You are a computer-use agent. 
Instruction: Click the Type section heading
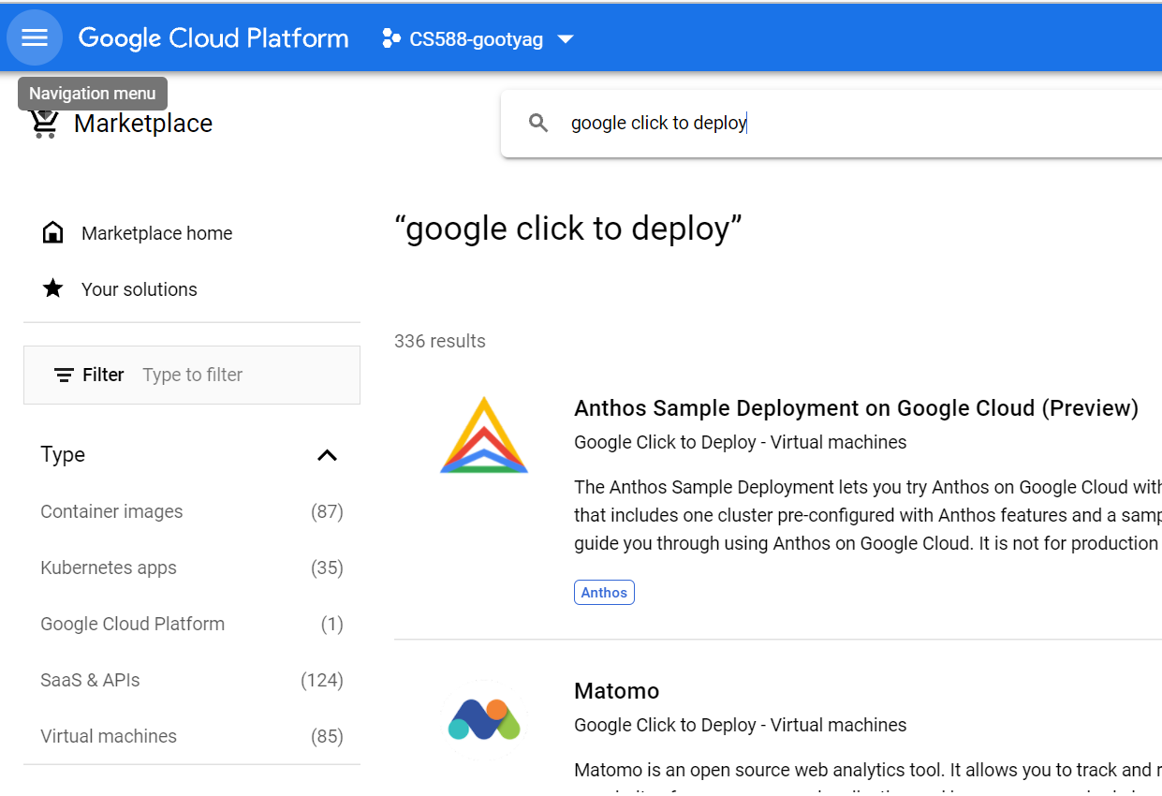point(63,455)
